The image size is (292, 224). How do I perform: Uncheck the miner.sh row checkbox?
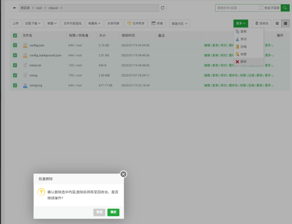tap(15, 65)
